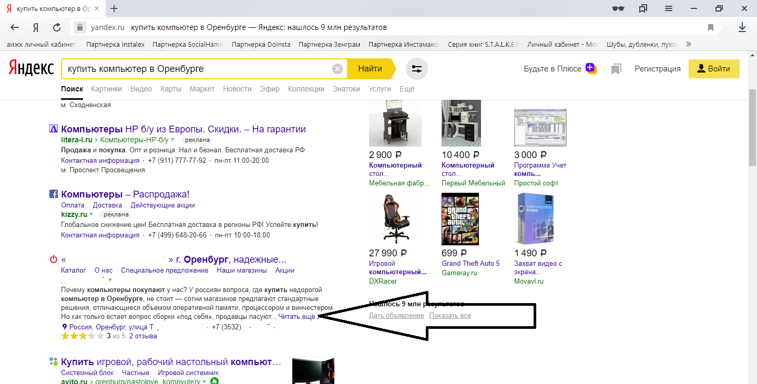Image resolution: width=757 pixels, height=384 pixels.
Task: Click the Найти search button
Action: tap(370, 69)
